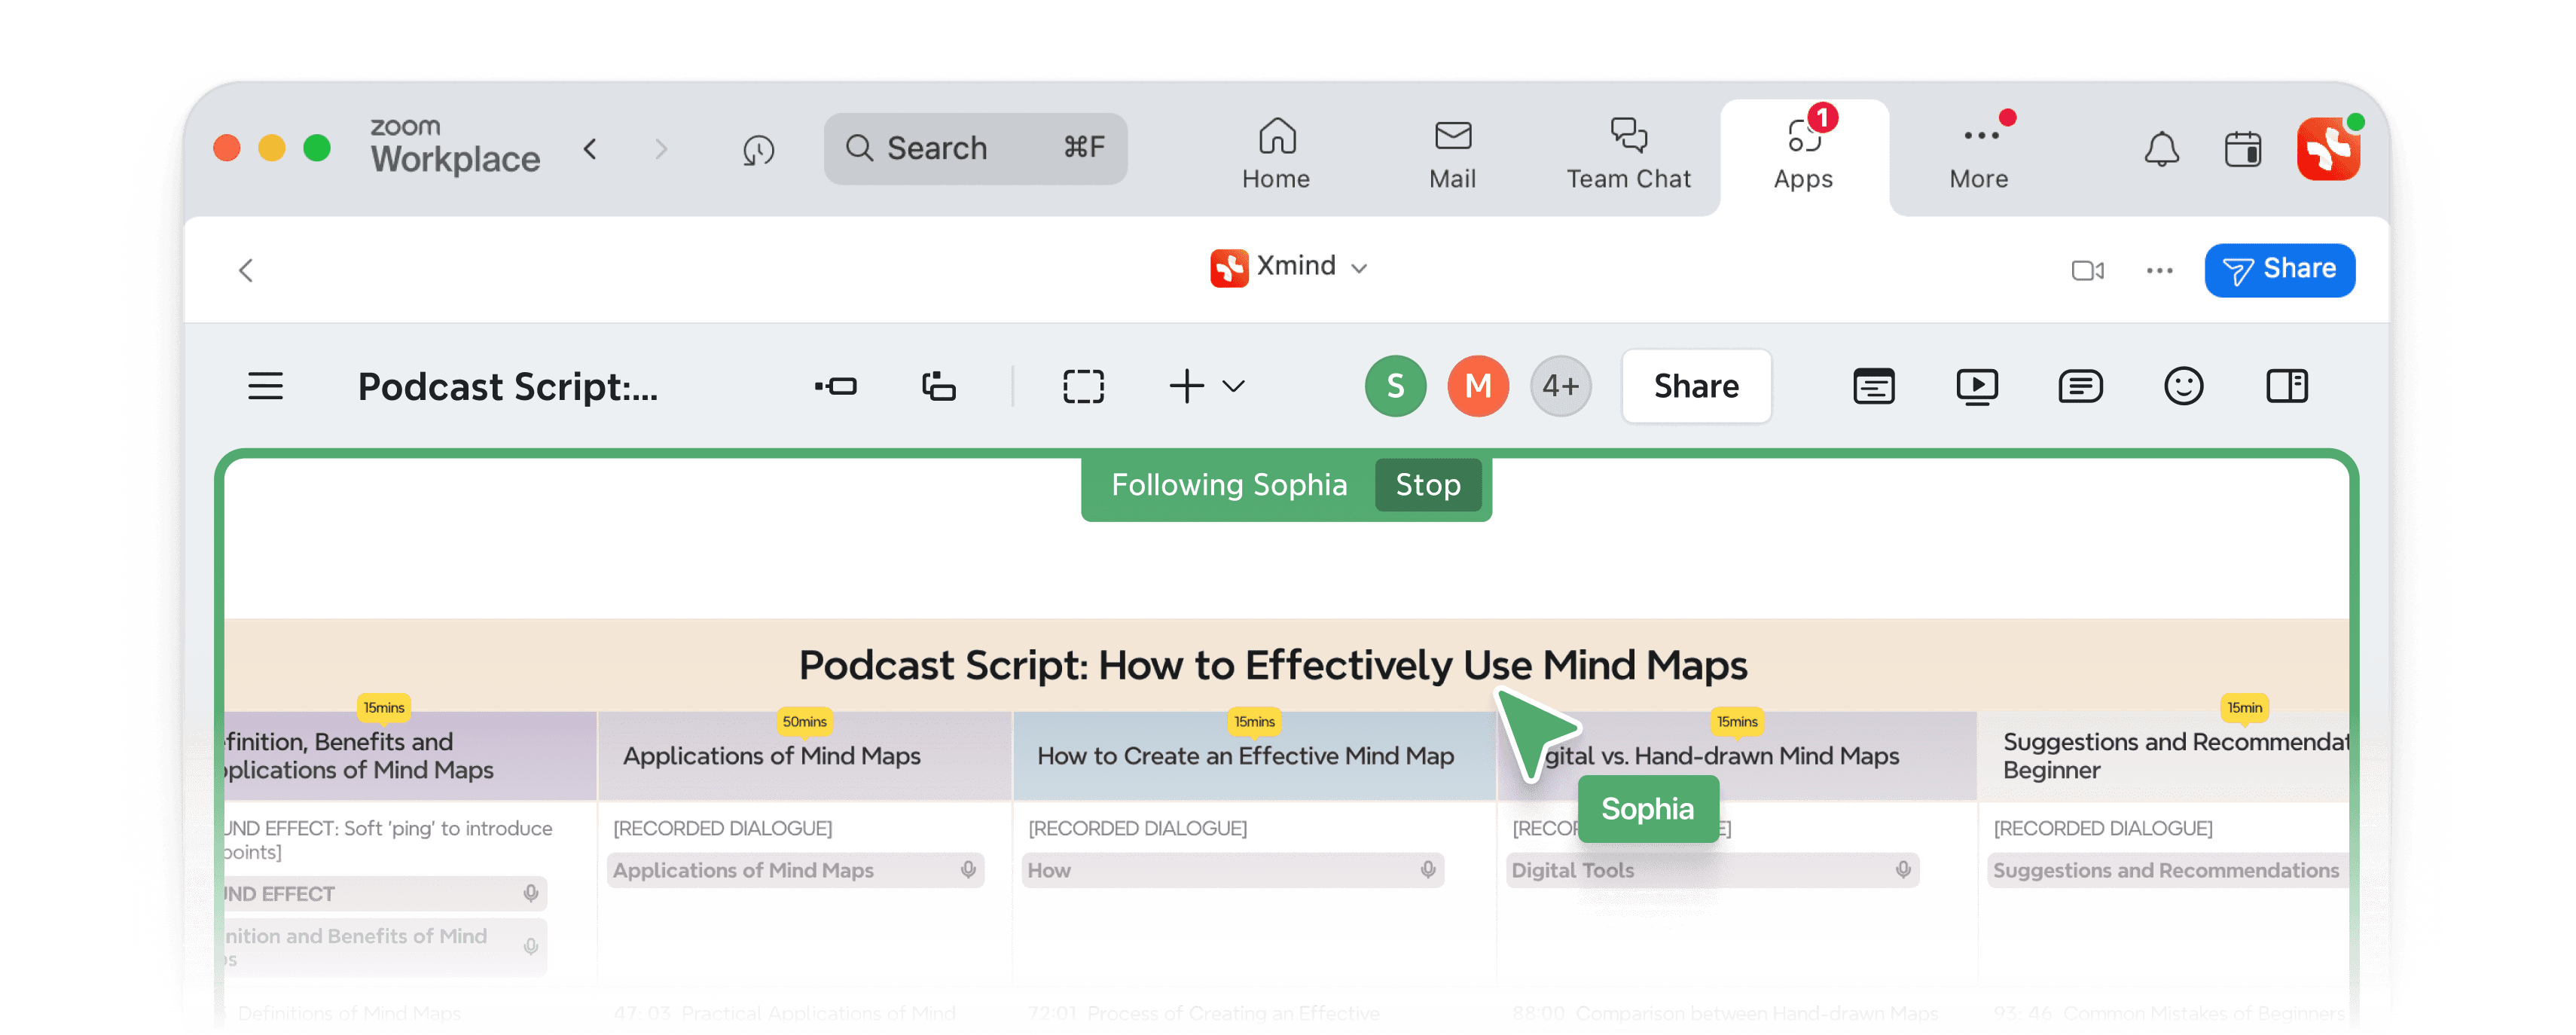Click the microphone icon on Digital Tools row
Image resolution: width=2576 pixels, height=1035 pixels.
1903,870
